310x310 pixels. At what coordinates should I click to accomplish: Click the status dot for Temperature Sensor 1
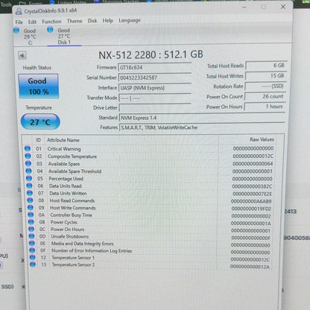(33, 257)
